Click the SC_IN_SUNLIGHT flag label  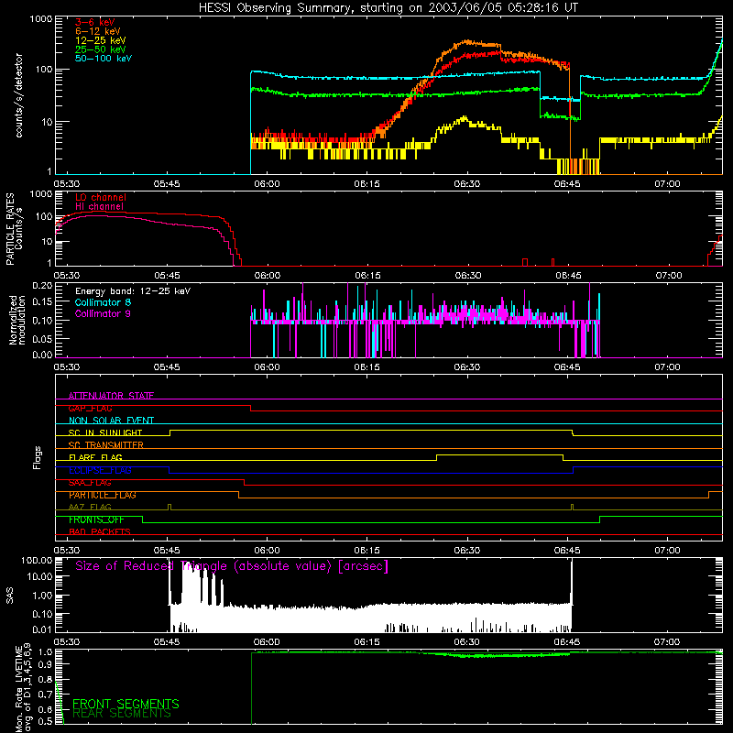coord(105,432)
